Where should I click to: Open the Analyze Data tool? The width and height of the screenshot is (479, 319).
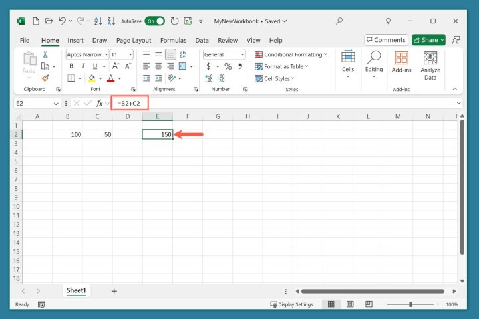point(430,66)
